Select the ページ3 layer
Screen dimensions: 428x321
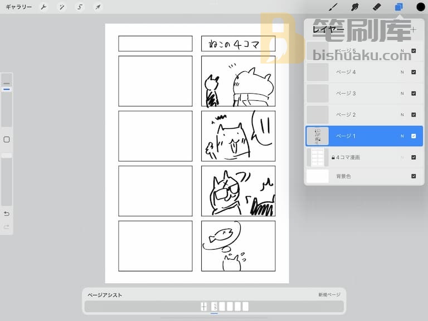[364, 94]
